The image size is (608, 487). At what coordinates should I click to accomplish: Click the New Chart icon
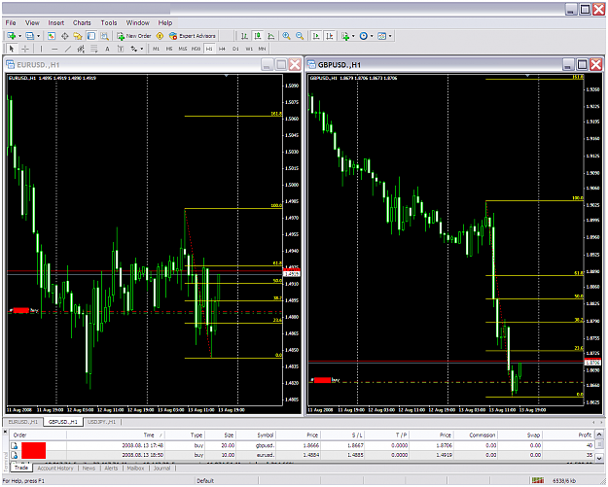[x=12, y=36]
